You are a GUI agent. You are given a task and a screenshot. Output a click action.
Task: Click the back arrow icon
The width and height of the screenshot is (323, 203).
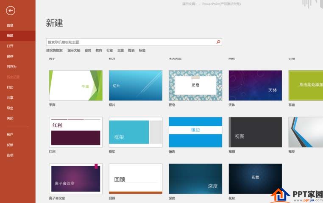pos(11,11)
